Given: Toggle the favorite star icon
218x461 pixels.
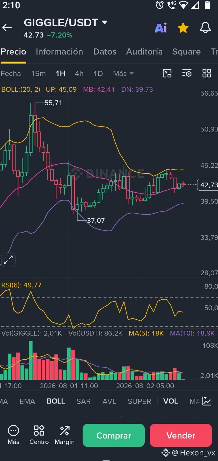Looking at the screenshot, I should tap(183, 28).
